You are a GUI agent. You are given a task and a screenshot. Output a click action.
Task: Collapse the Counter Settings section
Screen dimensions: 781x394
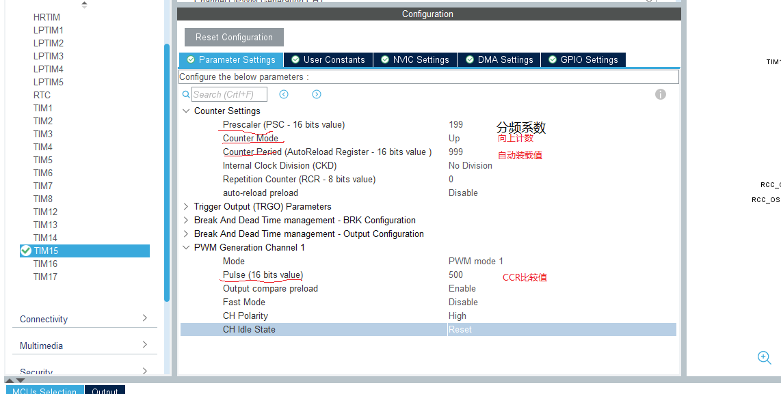(x=186, y=111)
